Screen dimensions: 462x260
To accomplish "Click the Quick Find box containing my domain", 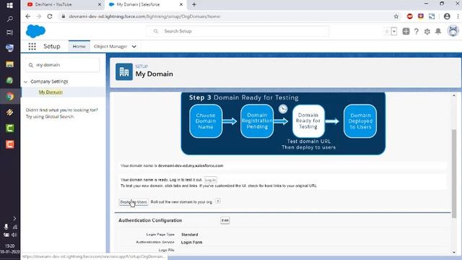I will (x=63, y=65).
